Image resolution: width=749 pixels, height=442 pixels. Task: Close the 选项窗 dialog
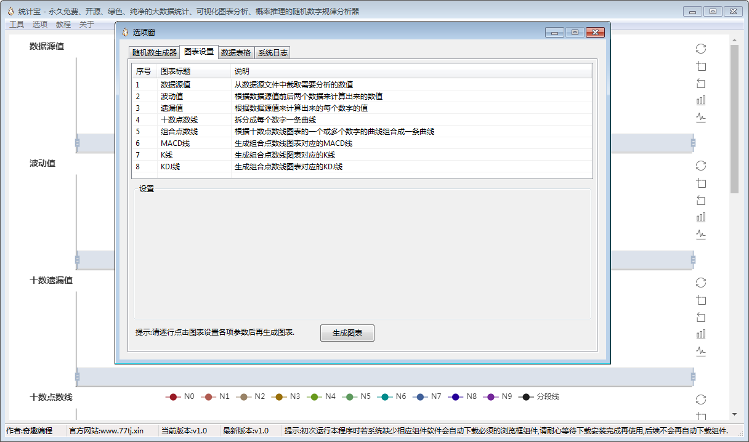coord(595,33)
